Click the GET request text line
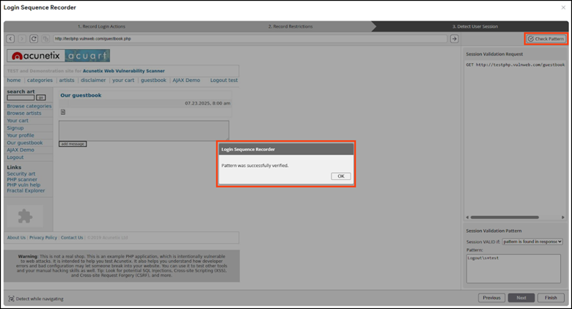 (x=515, y=65)
